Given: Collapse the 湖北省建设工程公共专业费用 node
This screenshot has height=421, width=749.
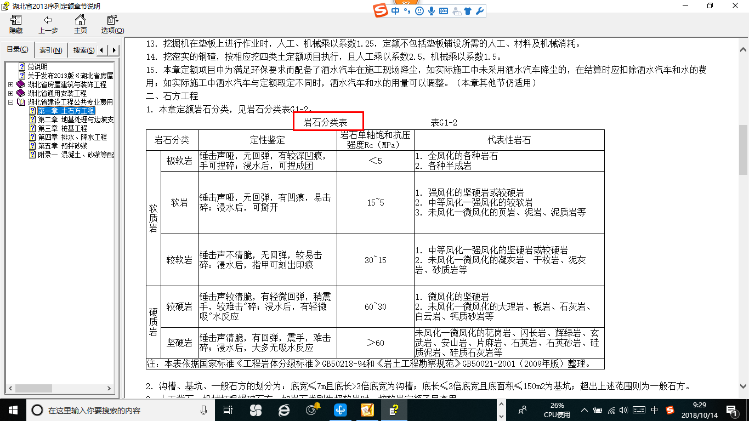Looking at the screenshot, I should coord(11,102).
